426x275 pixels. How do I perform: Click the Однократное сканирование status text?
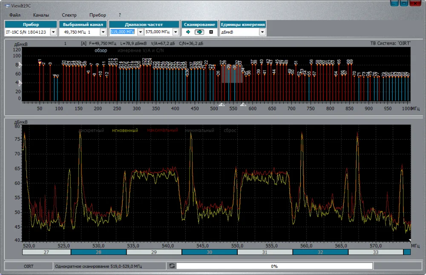click(x=98, y=266)
